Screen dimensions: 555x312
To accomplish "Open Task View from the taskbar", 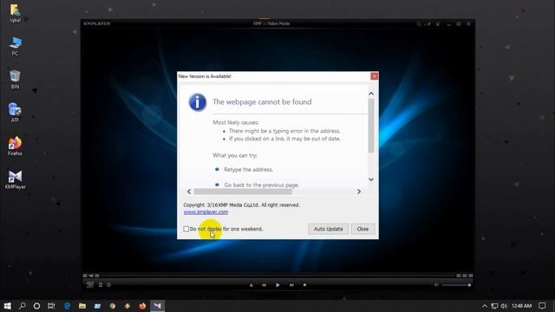I will pyautogui.click(x=51, y=306).
